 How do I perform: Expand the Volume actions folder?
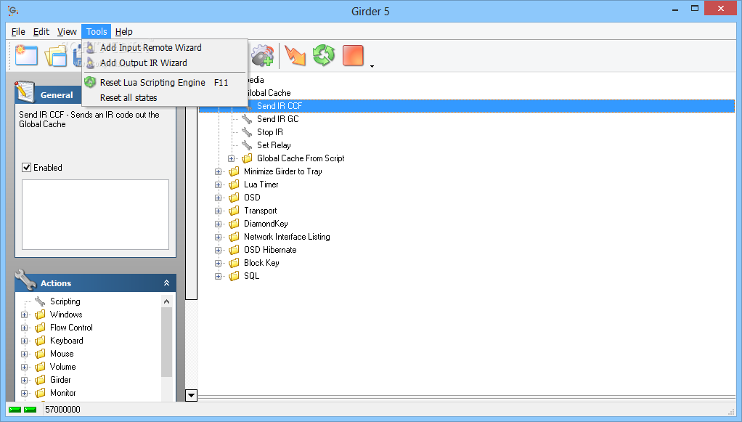coord(24,367)
